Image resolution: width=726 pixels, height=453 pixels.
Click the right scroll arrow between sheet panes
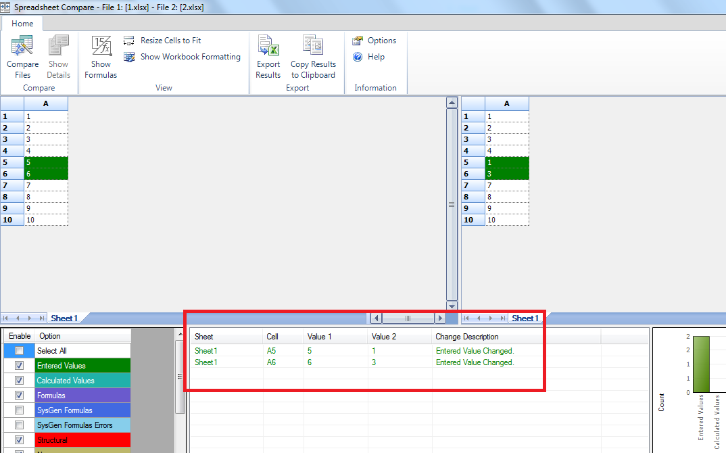tap(440, 318)
